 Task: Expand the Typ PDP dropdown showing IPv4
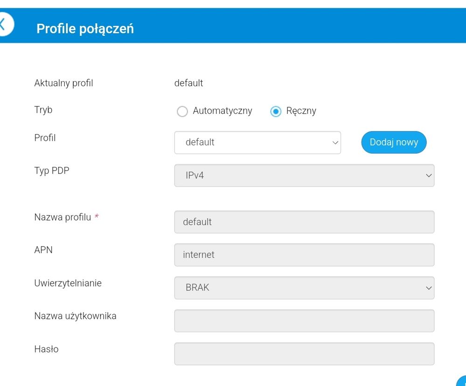304,176
